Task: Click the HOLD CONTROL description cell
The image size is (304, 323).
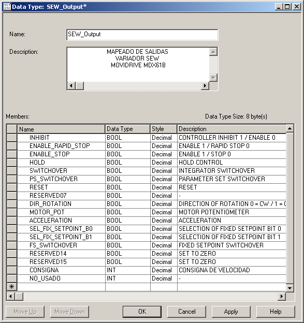Action: (231, 163)
